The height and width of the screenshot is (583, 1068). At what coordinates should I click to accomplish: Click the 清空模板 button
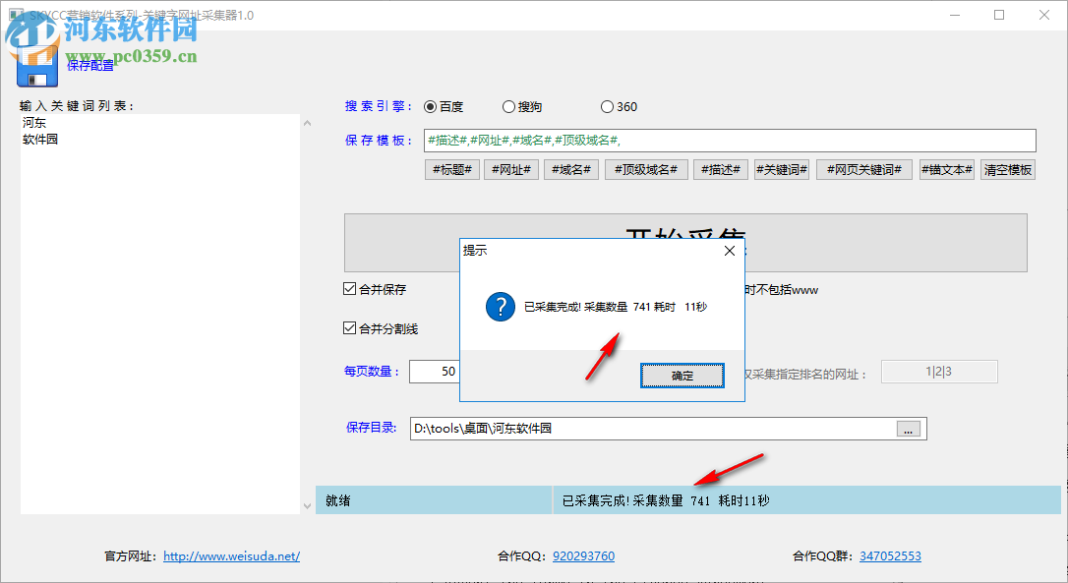[x=1007, y=169]
